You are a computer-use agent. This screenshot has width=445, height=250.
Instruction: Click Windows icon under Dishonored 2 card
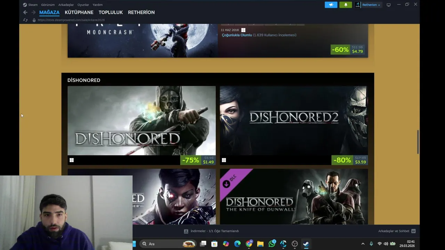point(224,160)
